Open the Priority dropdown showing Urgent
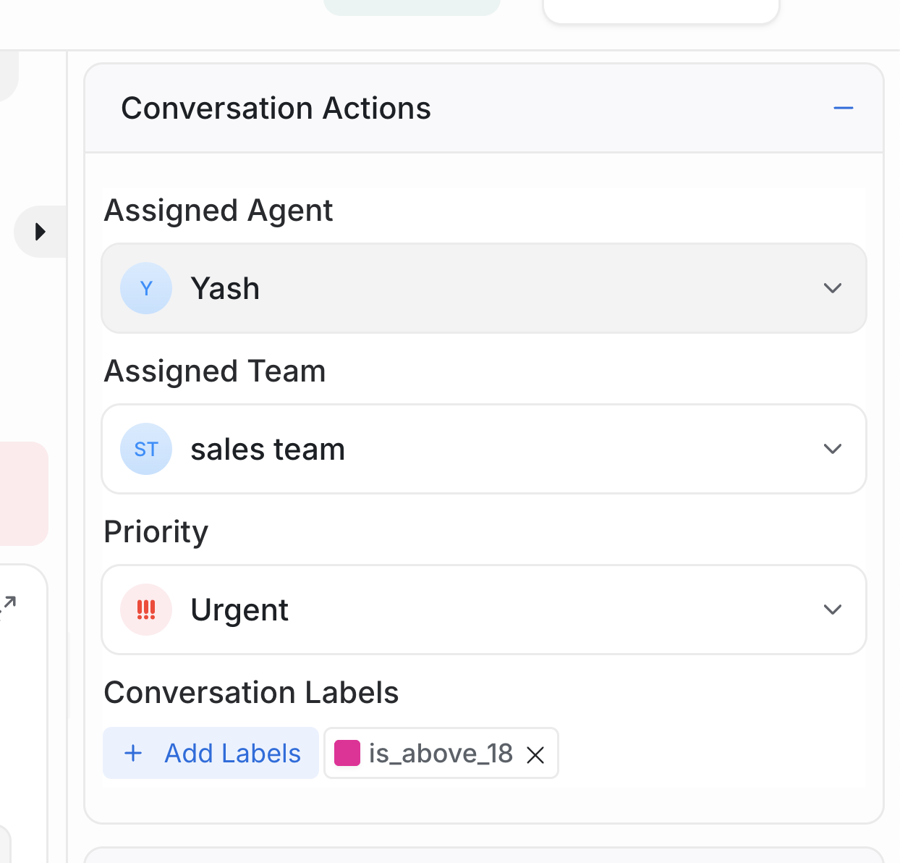 (484, 610)
